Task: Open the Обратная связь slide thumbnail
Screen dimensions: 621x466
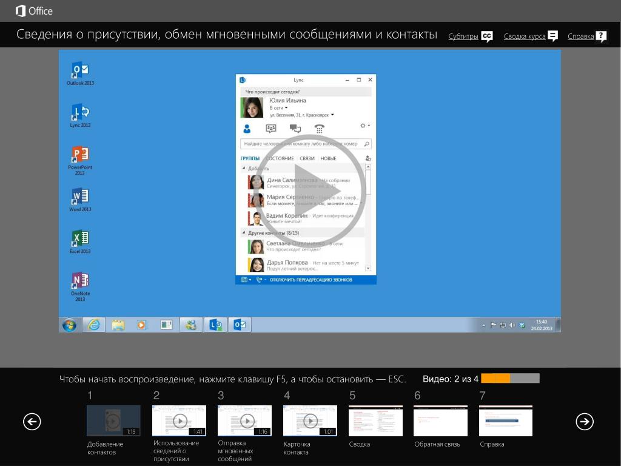Action: click(x=440, y=420)
